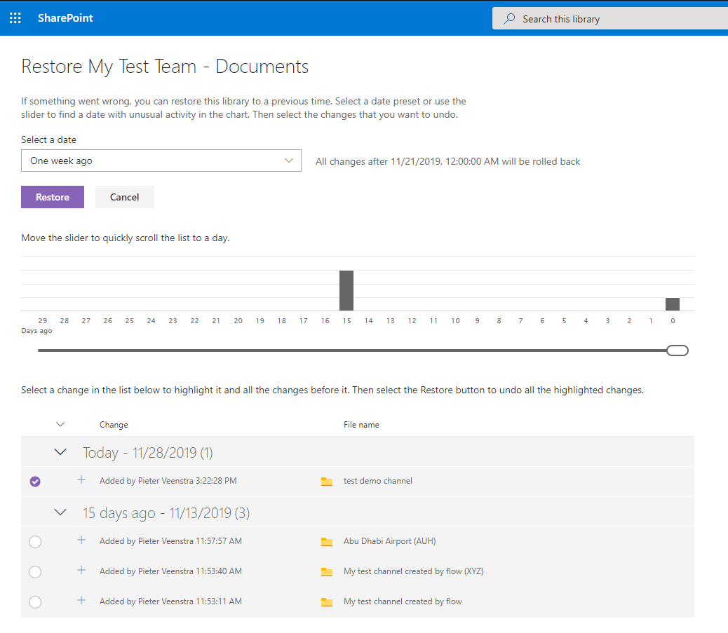Click the chart bar at 0 days ago

673,304
